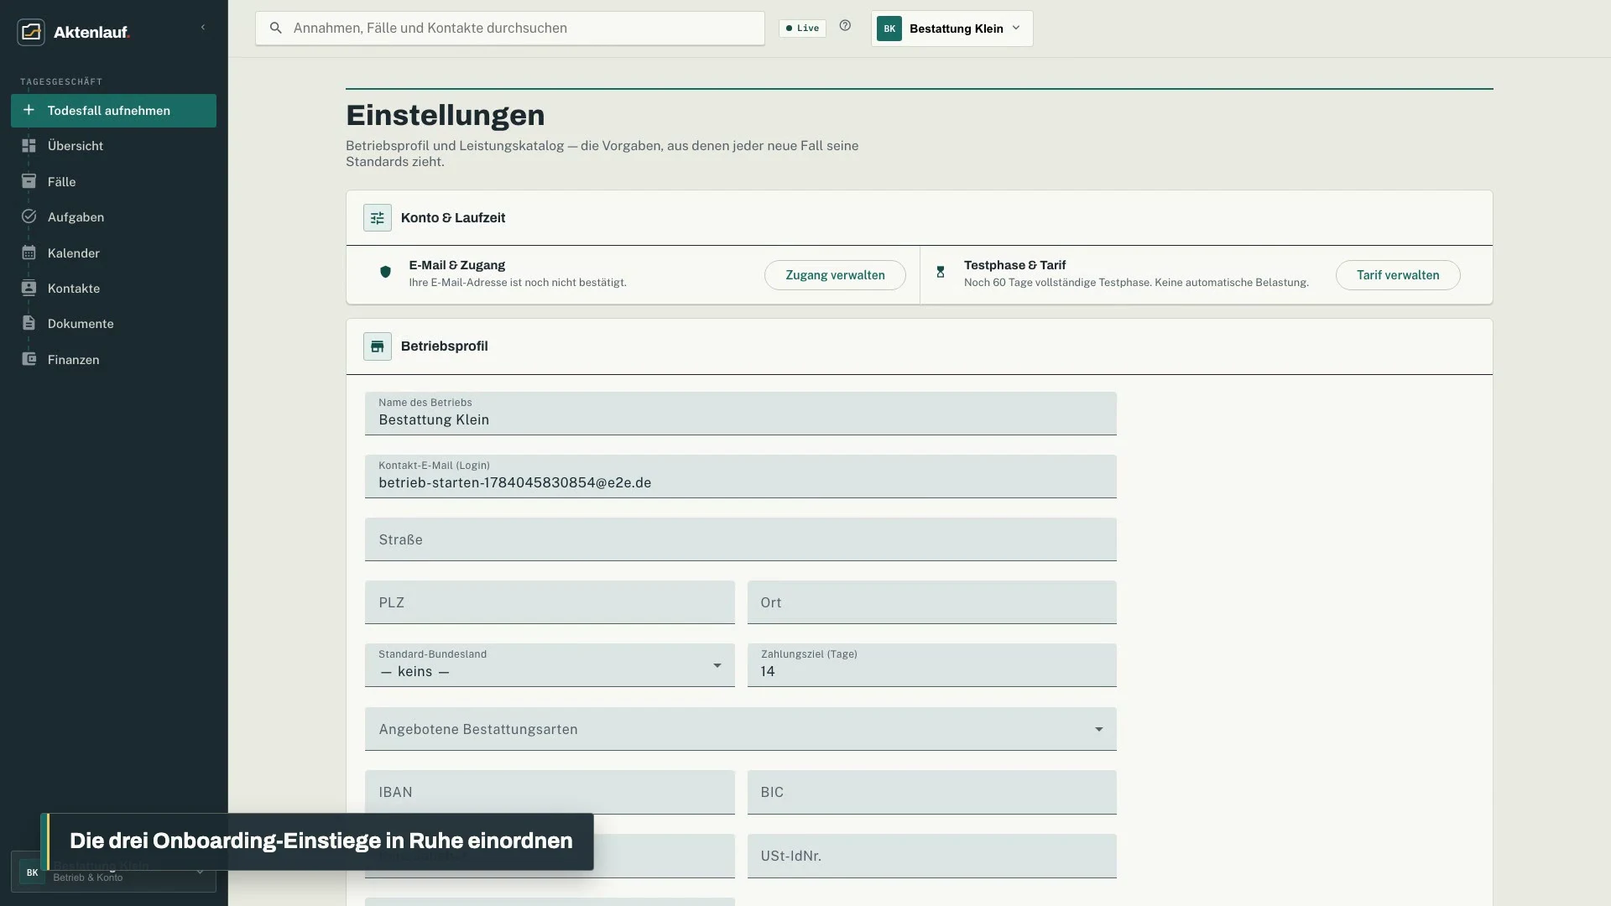The height and width of the screenshot is (906, 1611).
Task: Click the Betriebsprofil section title
Action: tap(445, 346)
